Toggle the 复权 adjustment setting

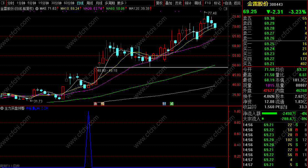[159, 3]
